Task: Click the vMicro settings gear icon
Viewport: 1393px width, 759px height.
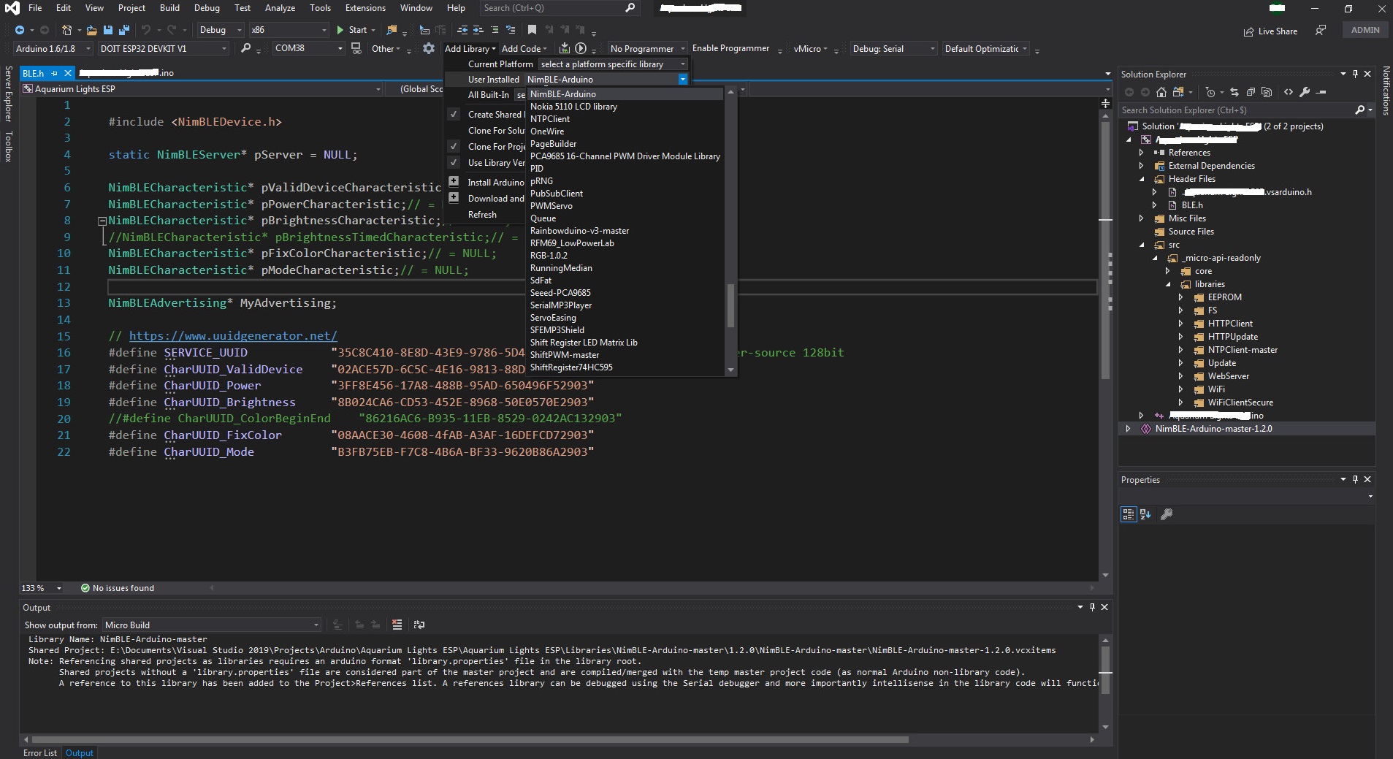Action: click(429, 48)
